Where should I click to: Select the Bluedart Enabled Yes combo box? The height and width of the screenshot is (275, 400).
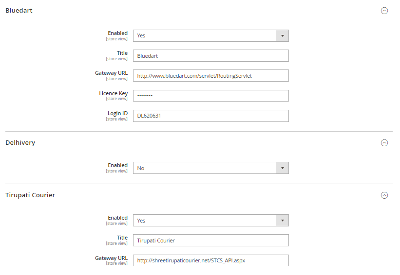pos(211,36)
